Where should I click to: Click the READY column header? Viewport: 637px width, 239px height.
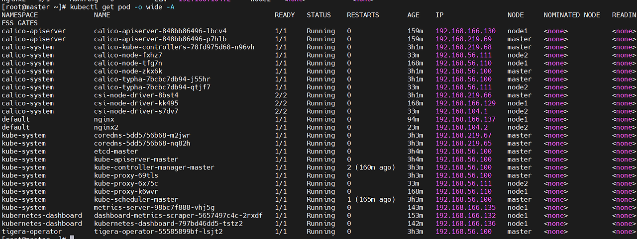[285, 15]
